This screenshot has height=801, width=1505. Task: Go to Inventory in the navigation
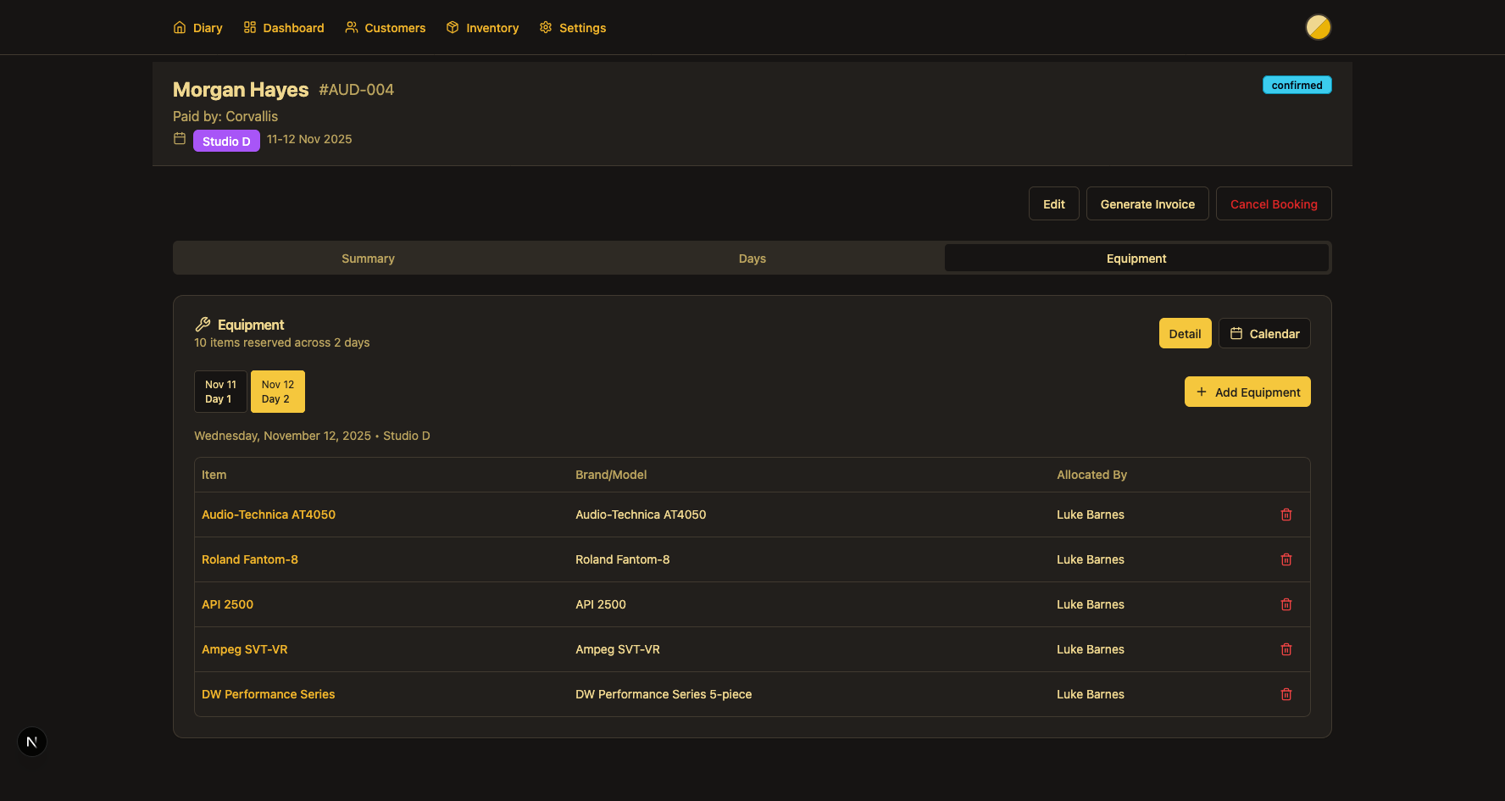482,28
